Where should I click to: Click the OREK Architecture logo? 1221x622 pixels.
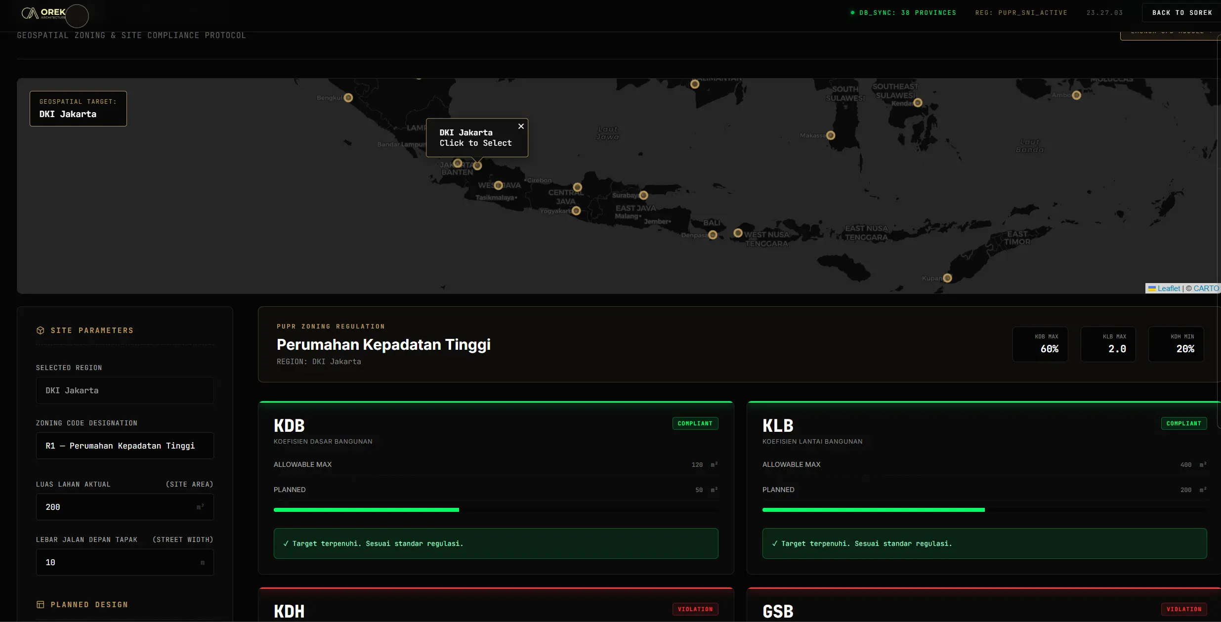point(44,13)
